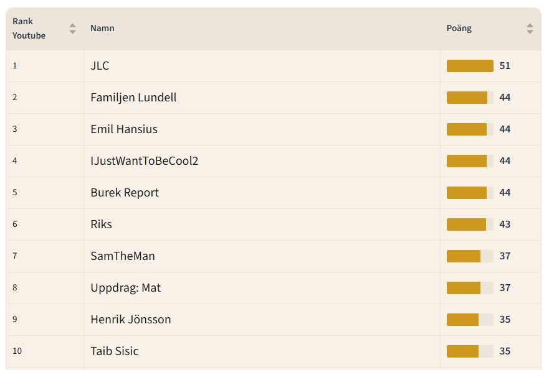Click JLC's score bar showing 51
Screen dimensions: 544x370
470,66
